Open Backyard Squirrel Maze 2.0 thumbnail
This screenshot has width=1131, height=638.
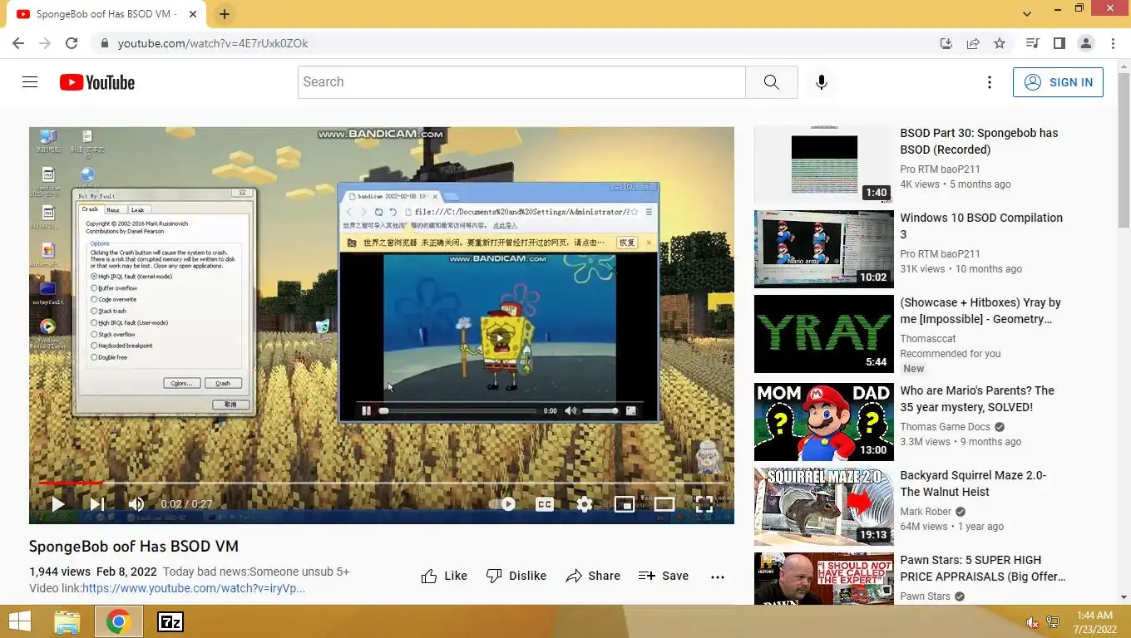coord(824,507)
